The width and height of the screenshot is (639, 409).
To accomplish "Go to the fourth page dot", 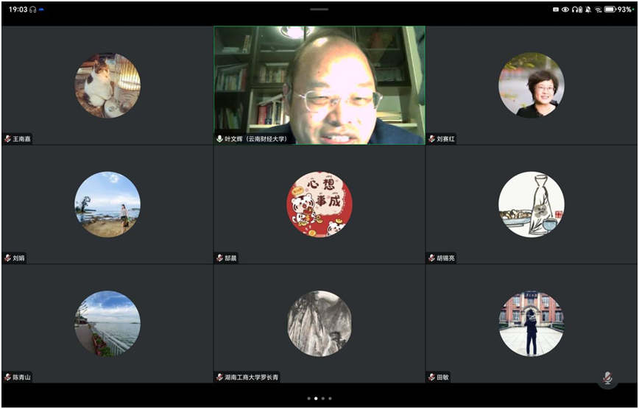I will 331,398.
